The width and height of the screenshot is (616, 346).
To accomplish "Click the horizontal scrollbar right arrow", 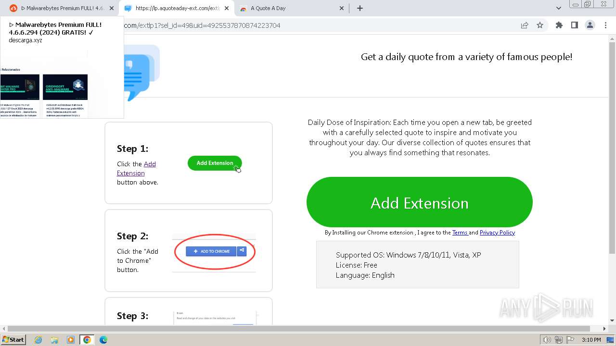I will (604, 329).
